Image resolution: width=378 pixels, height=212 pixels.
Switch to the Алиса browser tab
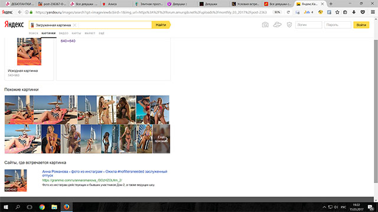(116, 4)
